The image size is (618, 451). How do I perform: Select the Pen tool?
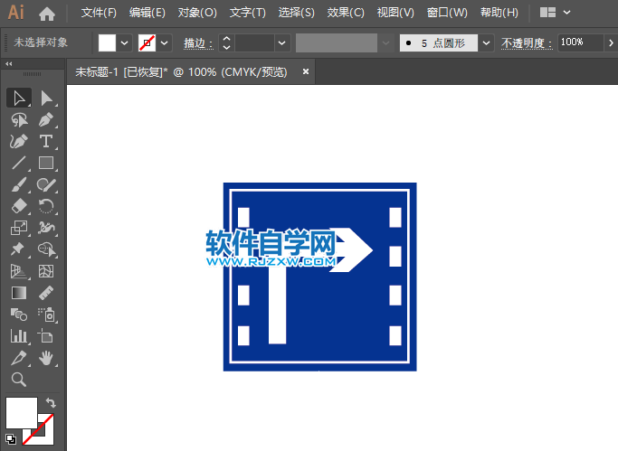[46, 120]
